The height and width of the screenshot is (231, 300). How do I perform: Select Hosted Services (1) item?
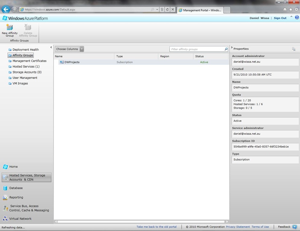pyautogui.click(x=26, y=66)
